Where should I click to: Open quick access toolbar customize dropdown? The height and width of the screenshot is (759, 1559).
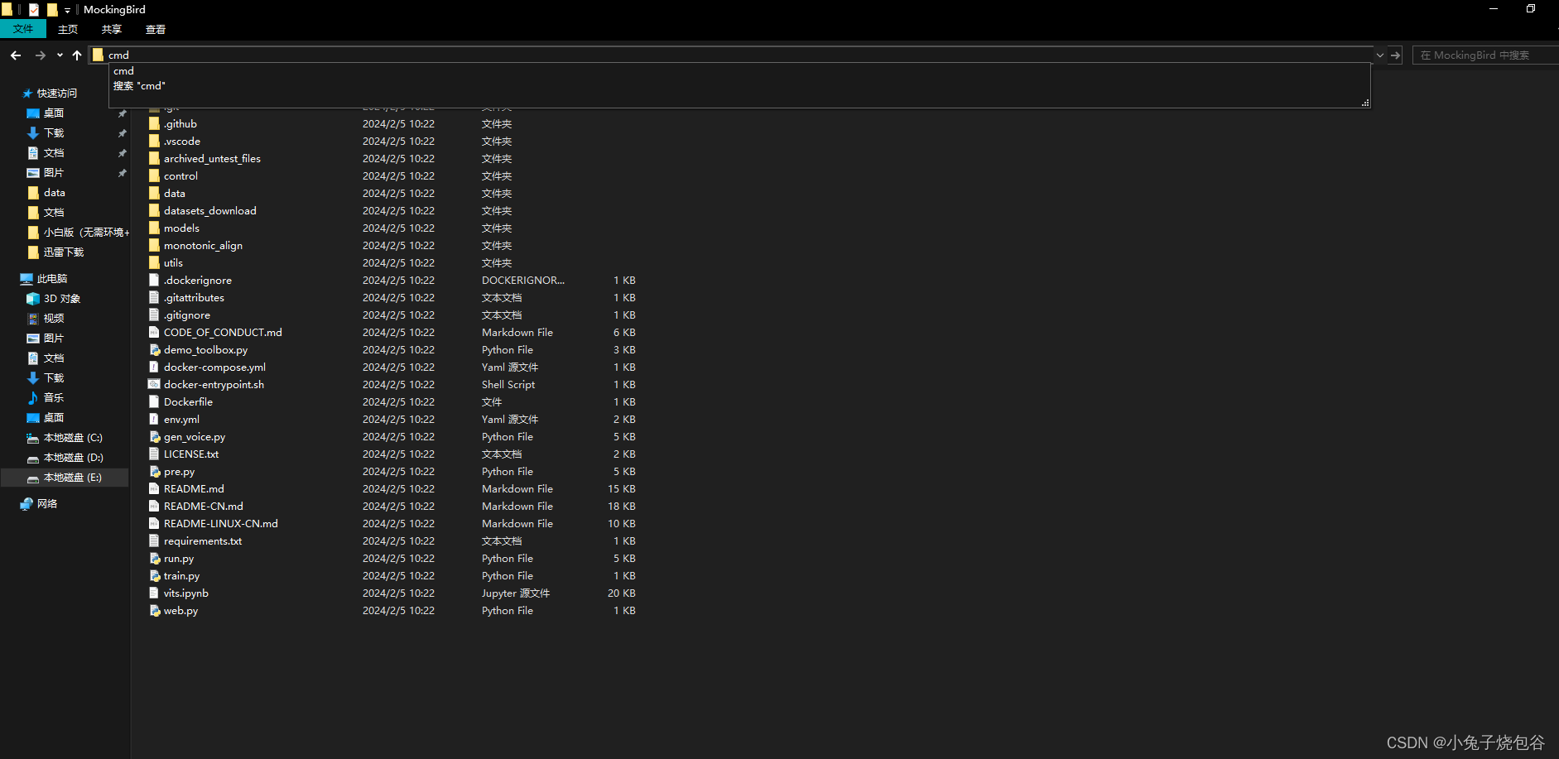click(x=67, y=10)
